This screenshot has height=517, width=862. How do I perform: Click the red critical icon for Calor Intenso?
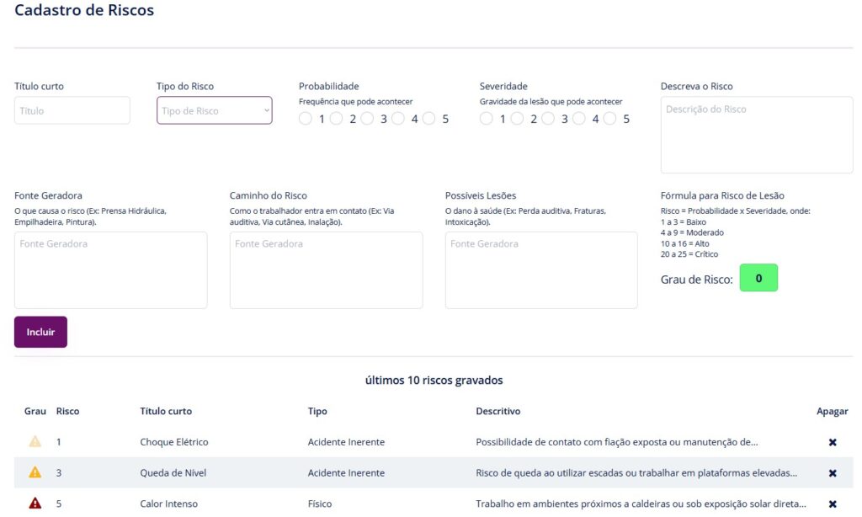(x=35, y=504)
